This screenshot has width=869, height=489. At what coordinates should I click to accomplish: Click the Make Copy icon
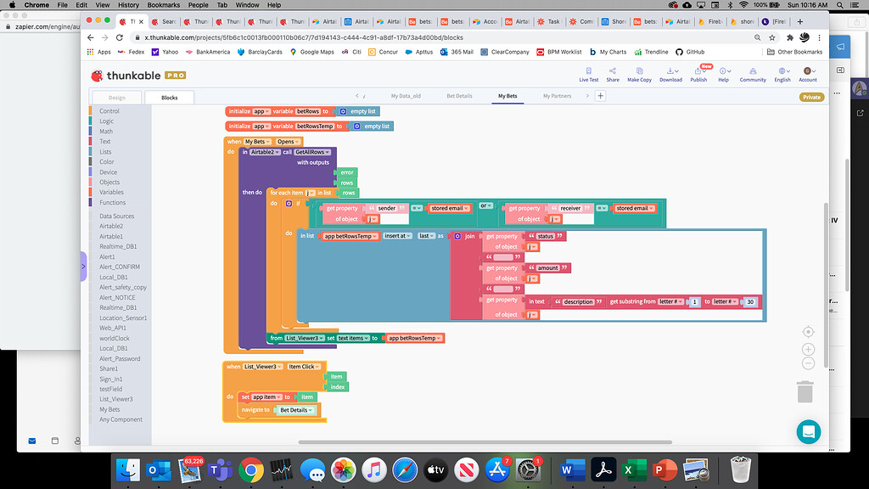[639, 74]
